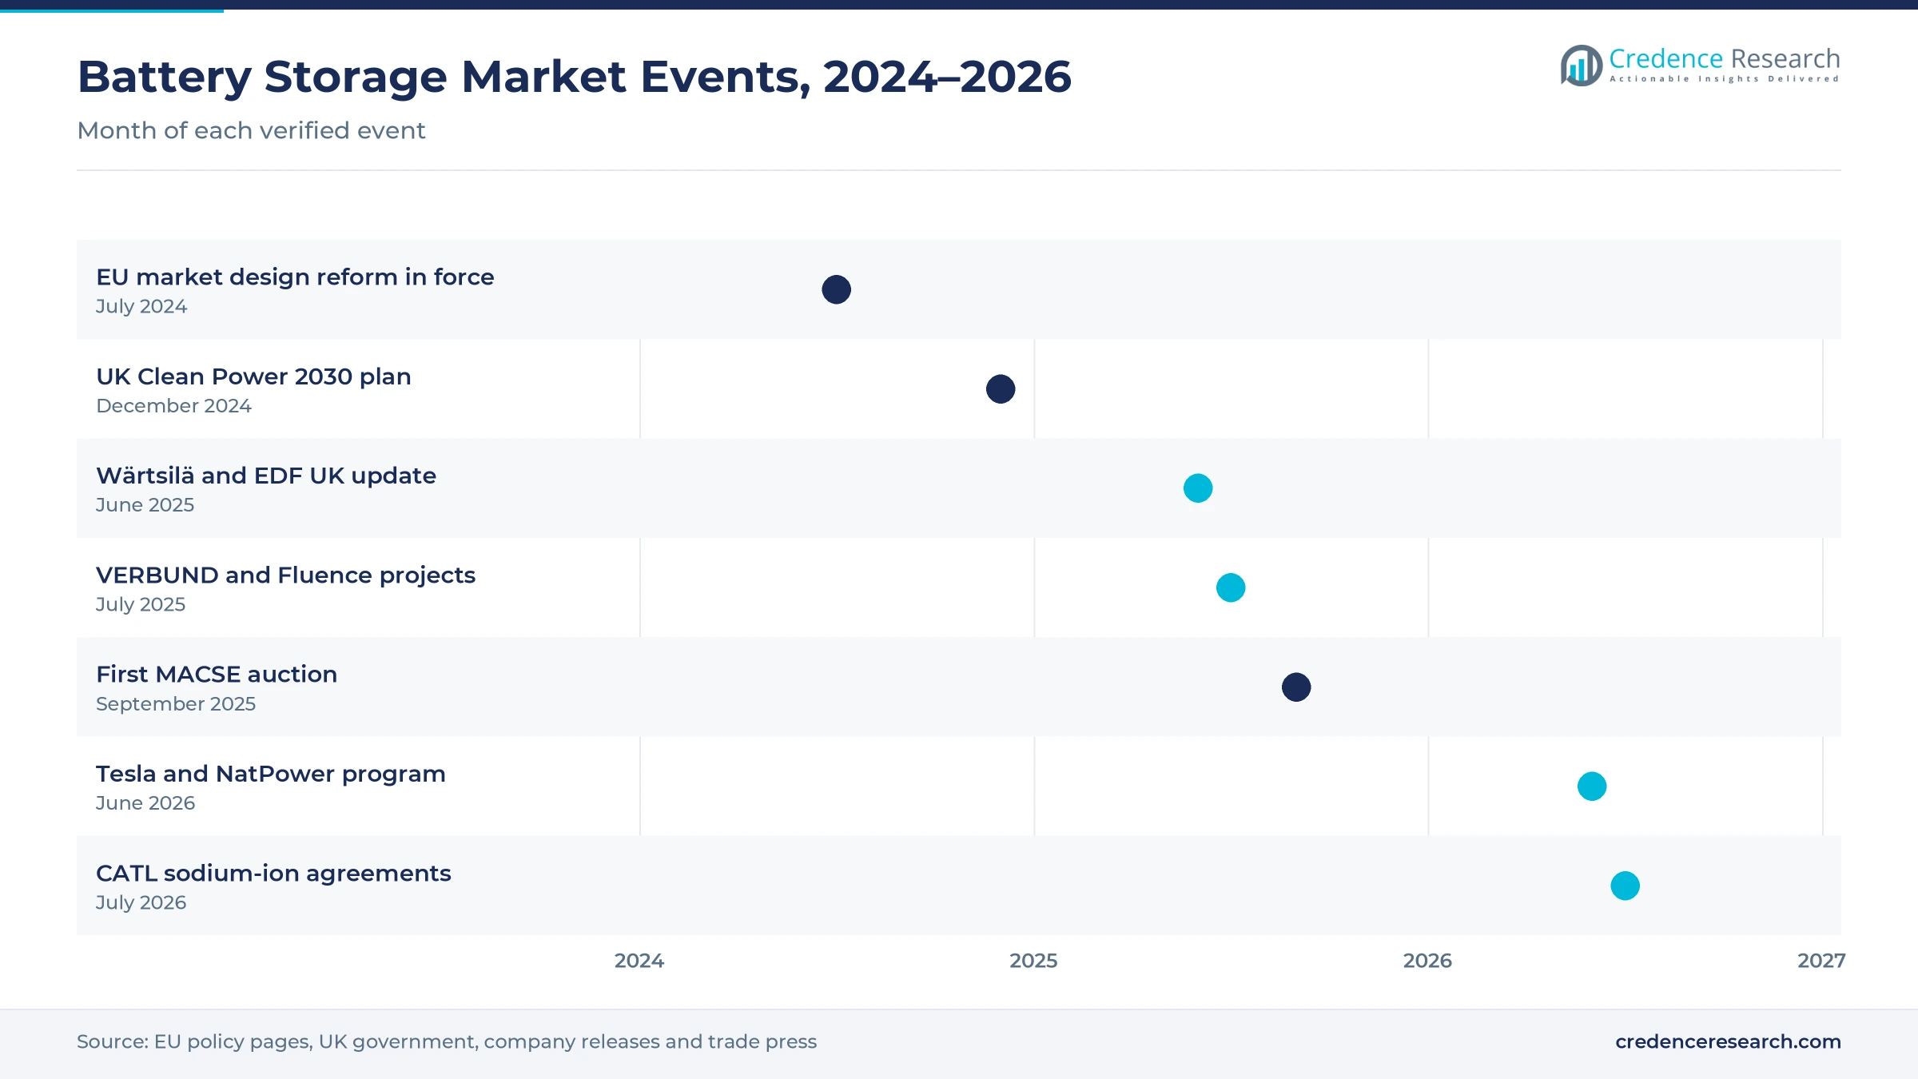Click the EU market design reform in force label
Image resolution: width=1918 pixels, height=1079 pixels.
(295, 277)
